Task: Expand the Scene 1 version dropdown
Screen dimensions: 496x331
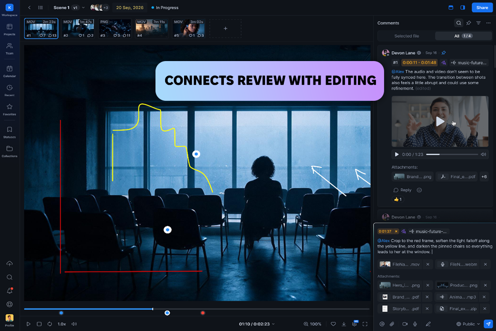Action: [x=83, y=8]
